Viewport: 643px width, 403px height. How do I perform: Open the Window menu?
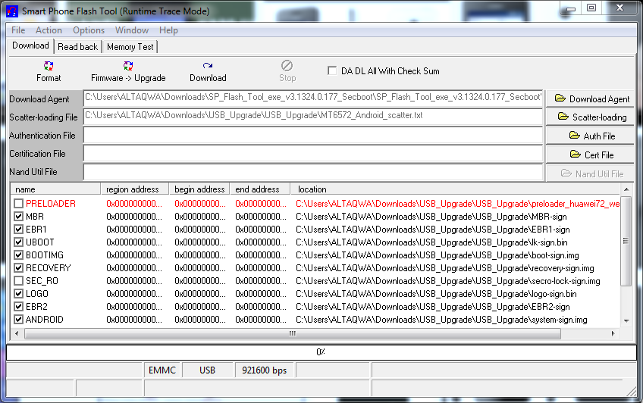tap(132, 30)
